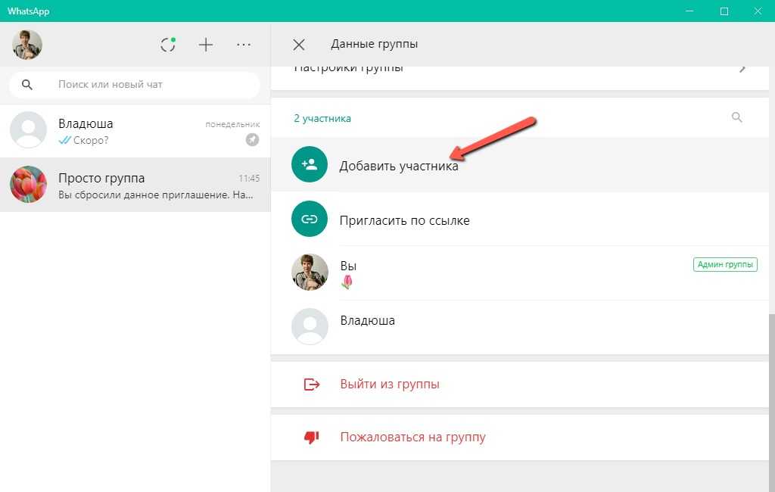Select participant Владюша in members list

pyautogui.click(x=368, y=321)
